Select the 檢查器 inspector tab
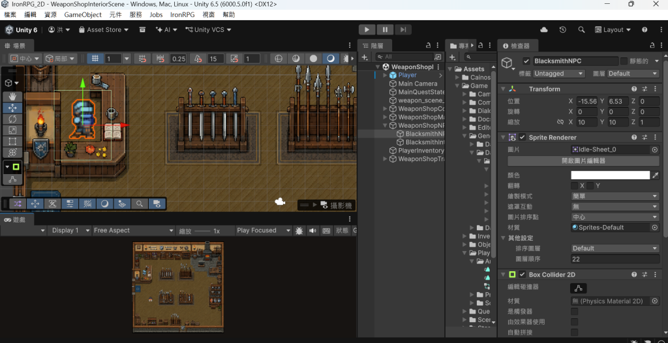668x343 pixels. [x=517, y=46]
